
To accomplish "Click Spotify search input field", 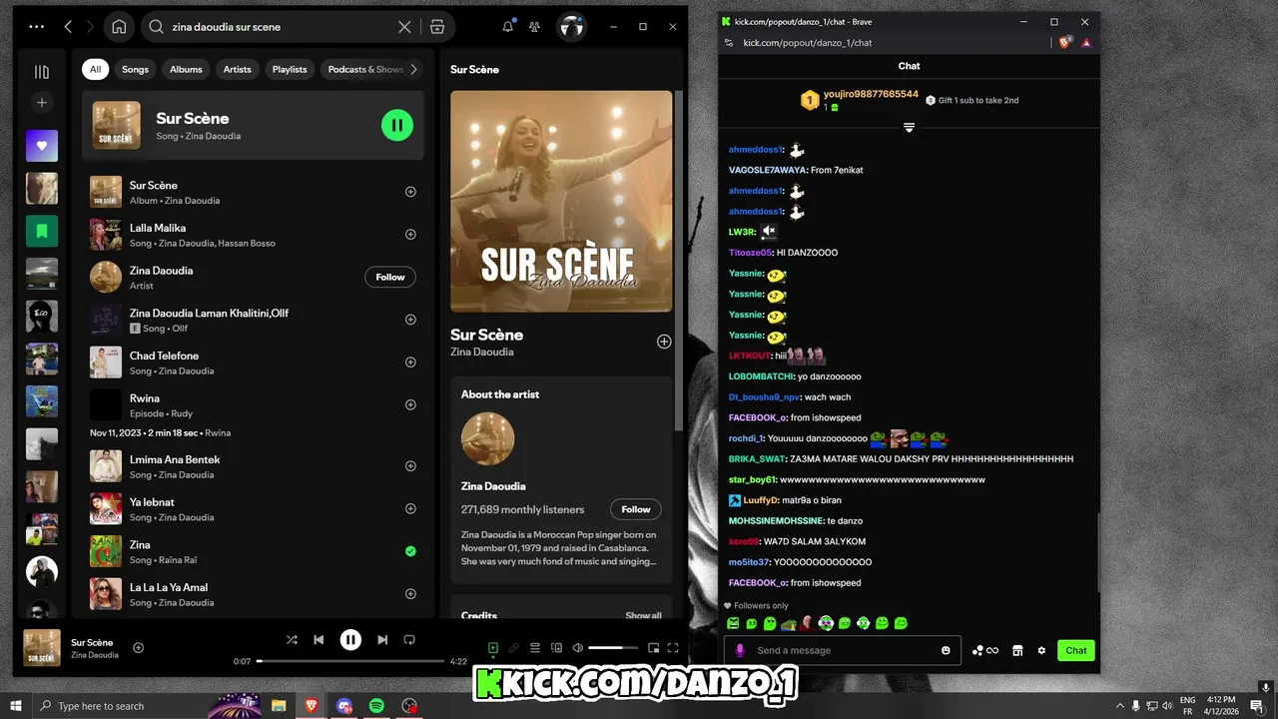I will point(280,27).
